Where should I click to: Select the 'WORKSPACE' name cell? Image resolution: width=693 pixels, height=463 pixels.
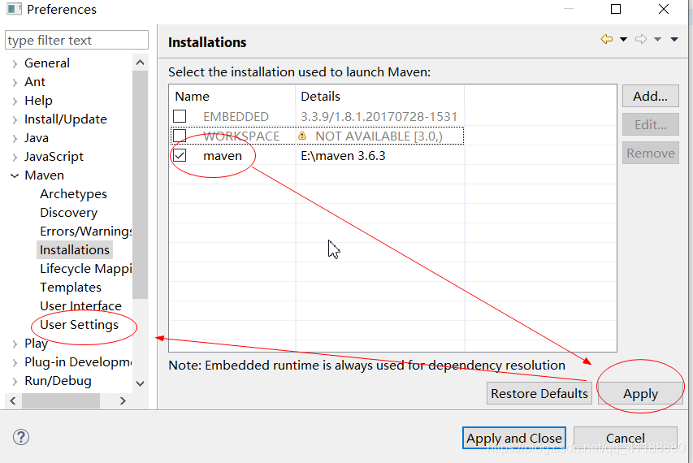[241, 136]
